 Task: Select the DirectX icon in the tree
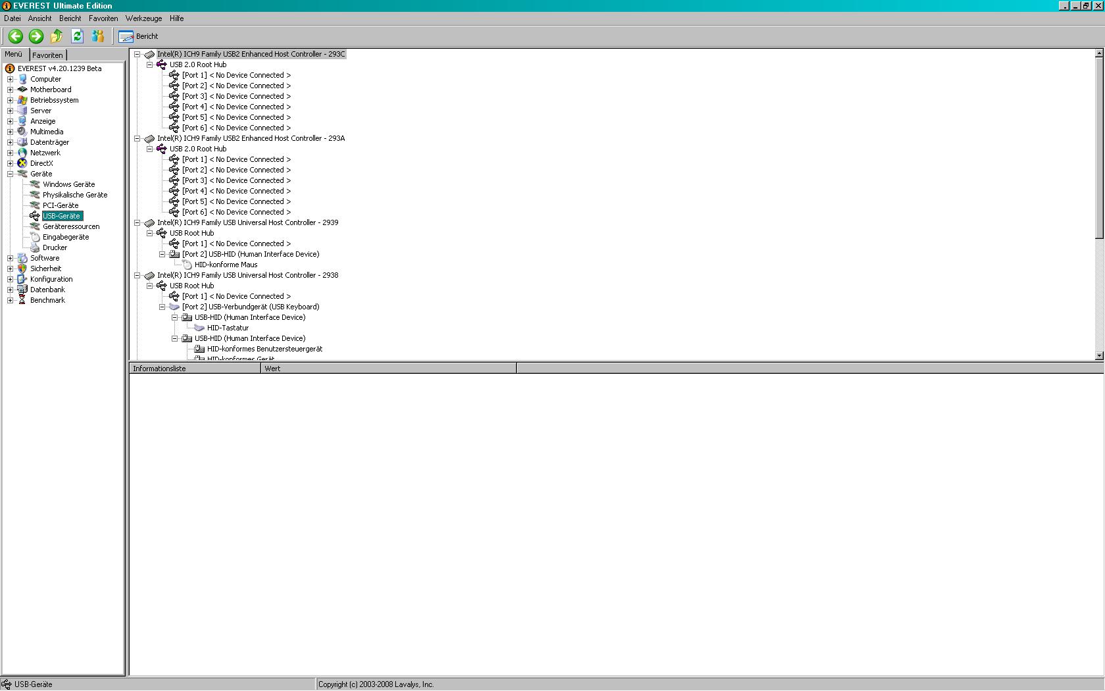tap(22, 163)
